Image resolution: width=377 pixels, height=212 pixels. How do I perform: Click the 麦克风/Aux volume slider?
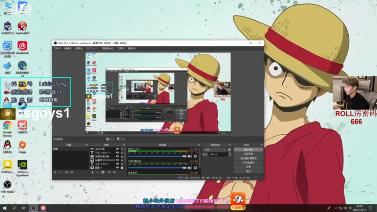(157, 156)
